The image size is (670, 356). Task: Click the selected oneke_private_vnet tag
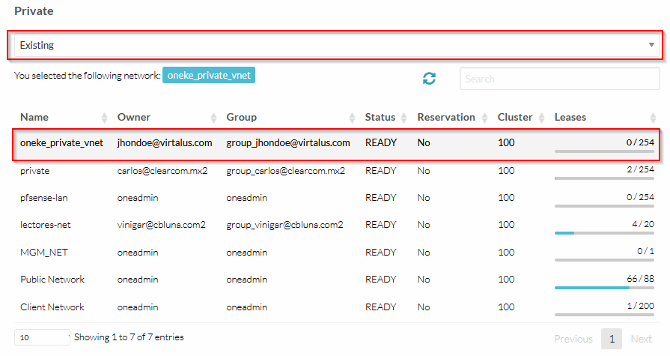pos(209,76)
